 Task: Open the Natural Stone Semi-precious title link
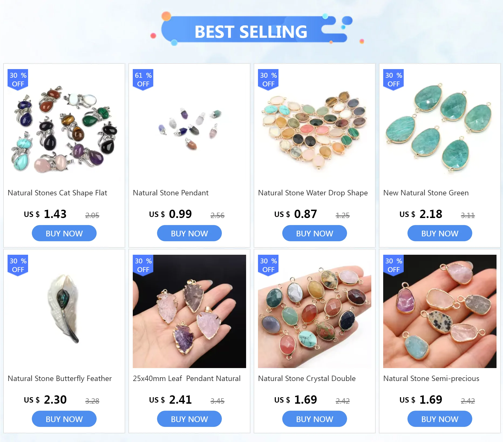coord(431,379)
